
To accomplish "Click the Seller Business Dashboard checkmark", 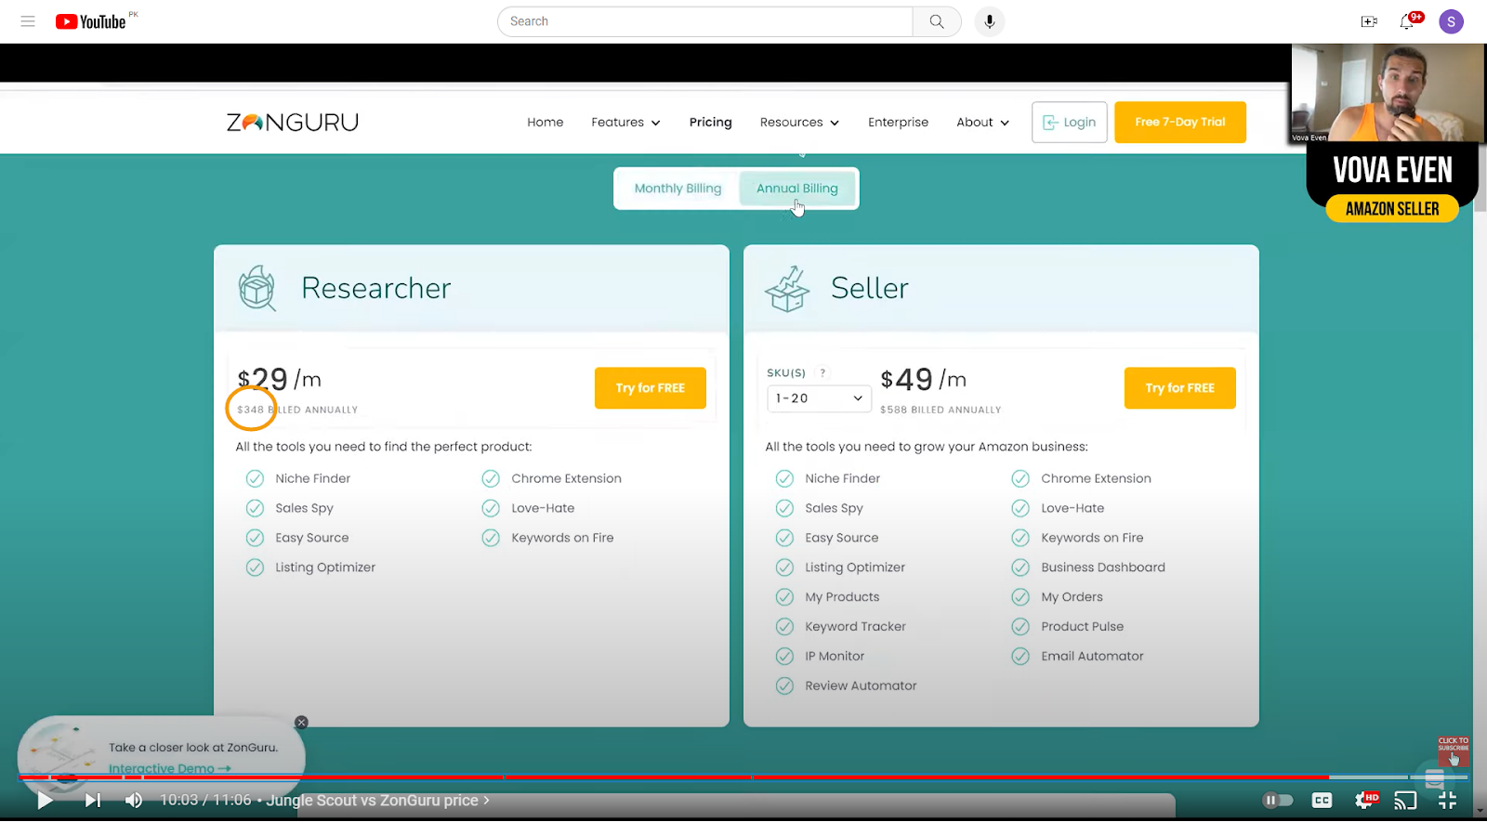I will pyautogui.click(x=1020, y=568).
